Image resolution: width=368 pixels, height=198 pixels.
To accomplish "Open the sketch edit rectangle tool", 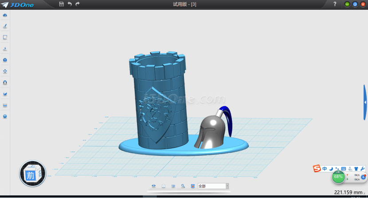I will pyautogui.click(x=5, y=37).
